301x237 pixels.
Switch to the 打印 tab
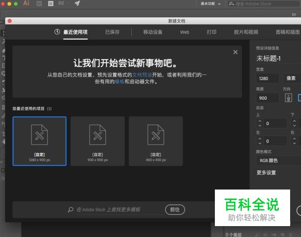point(211,32)
